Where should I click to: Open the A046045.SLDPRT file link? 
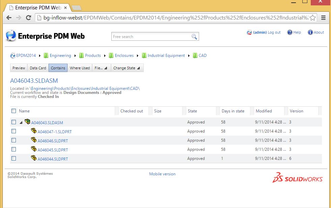[x=53, y=150]
